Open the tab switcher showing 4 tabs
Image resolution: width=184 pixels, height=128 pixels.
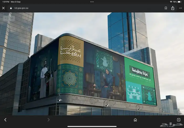point(178,120)
